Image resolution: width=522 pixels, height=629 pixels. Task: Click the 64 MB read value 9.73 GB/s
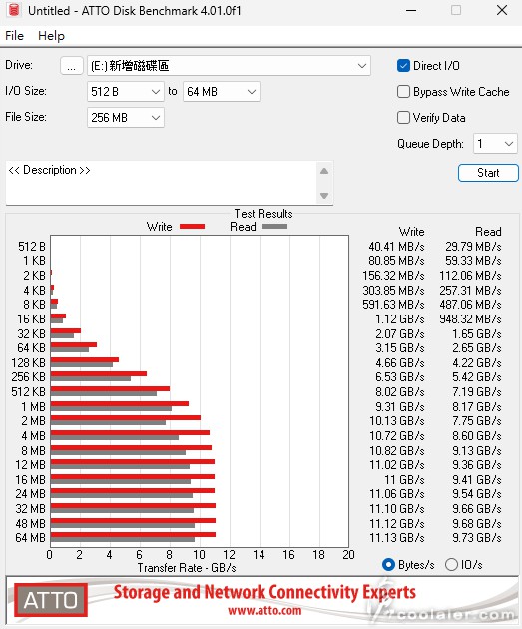click(477, 538)
